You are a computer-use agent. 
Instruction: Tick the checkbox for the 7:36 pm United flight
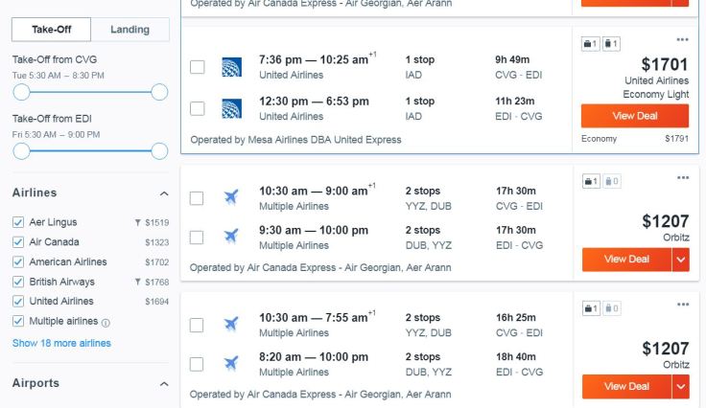click(x=197, y=67)
